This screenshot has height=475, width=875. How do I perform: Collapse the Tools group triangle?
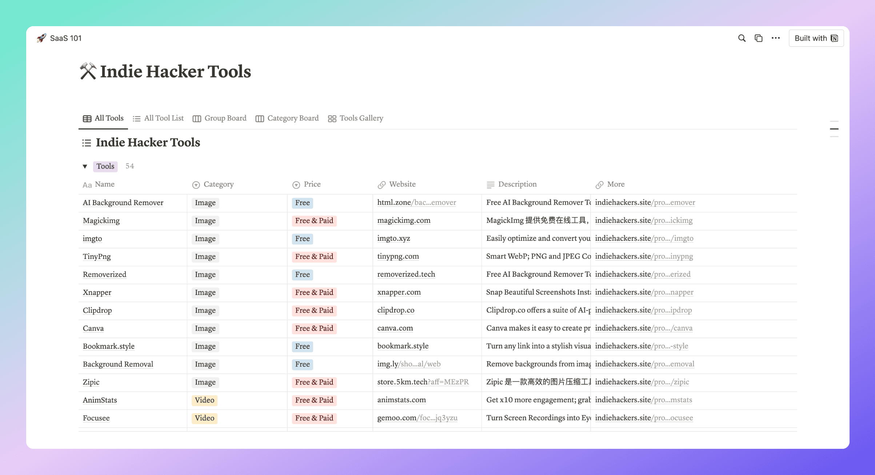[x=85, y=166]
